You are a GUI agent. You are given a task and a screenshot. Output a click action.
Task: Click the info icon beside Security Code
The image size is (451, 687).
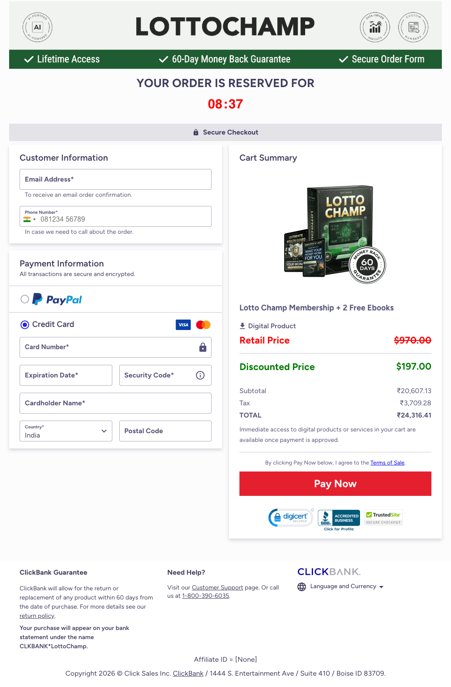point(200,375)
